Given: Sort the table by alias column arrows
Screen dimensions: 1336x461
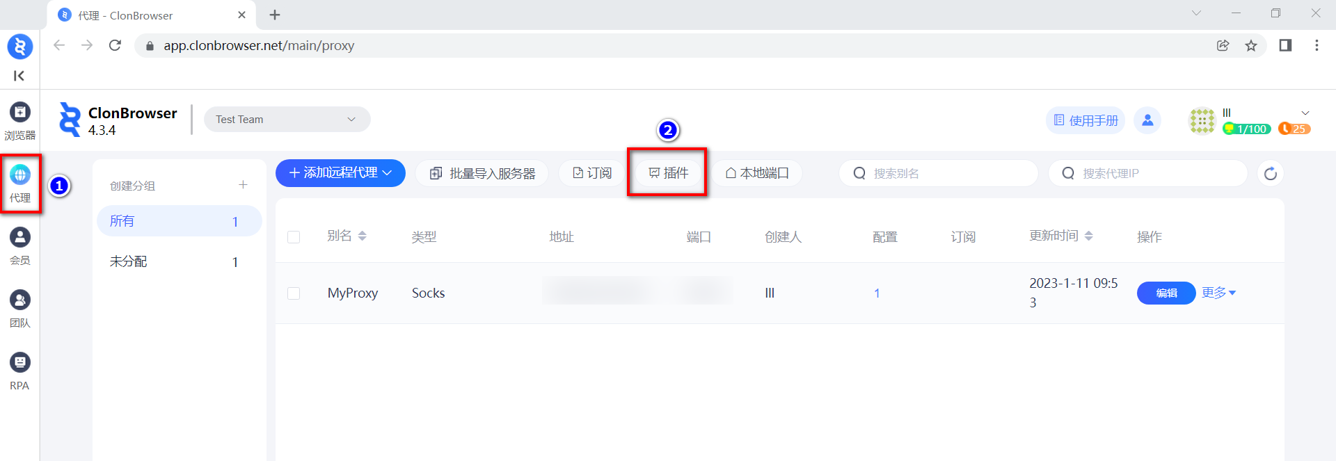Looking at the screenshot, I should pyautogui.click(x=362, y=236).
